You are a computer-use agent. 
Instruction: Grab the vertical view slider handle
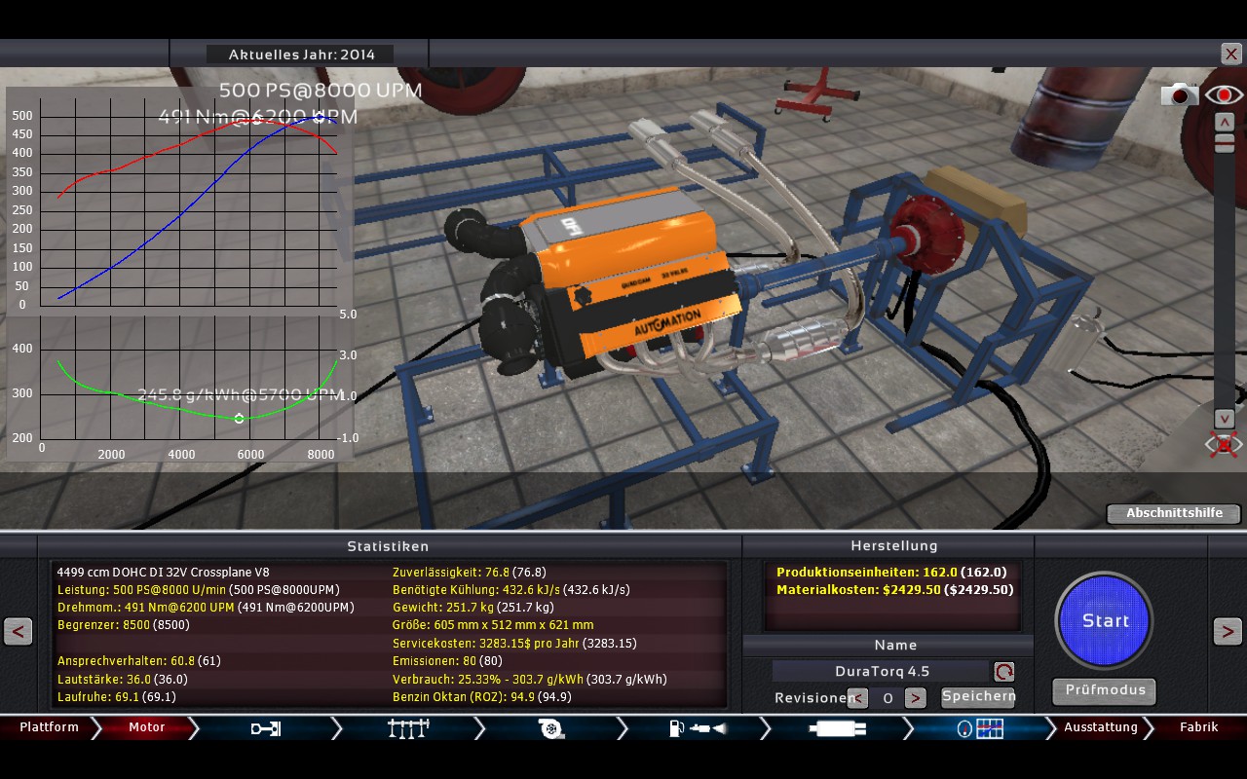1225,143
